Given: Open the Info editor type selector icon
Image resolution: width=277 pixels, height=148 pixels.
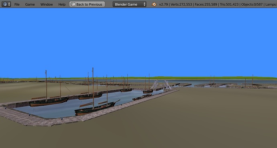Looking at the screenshot, I should click(6, 4).
